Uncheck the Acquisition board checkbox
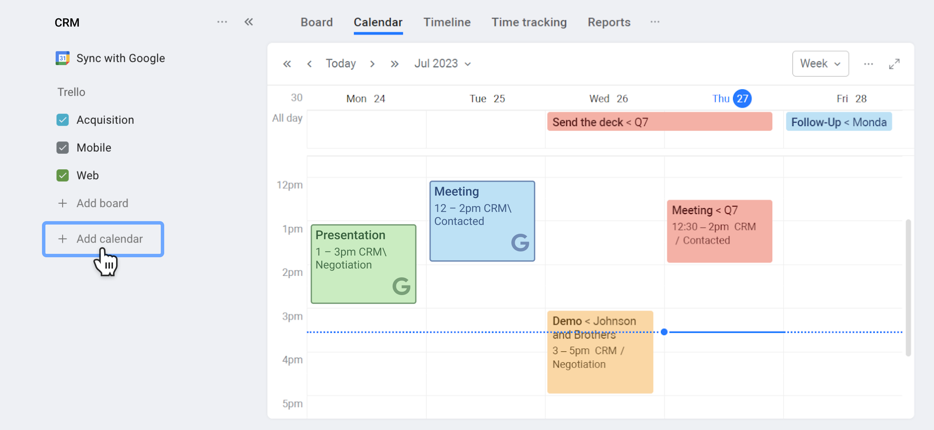This screenshot has width=934, height=430. tap(62, 120)
